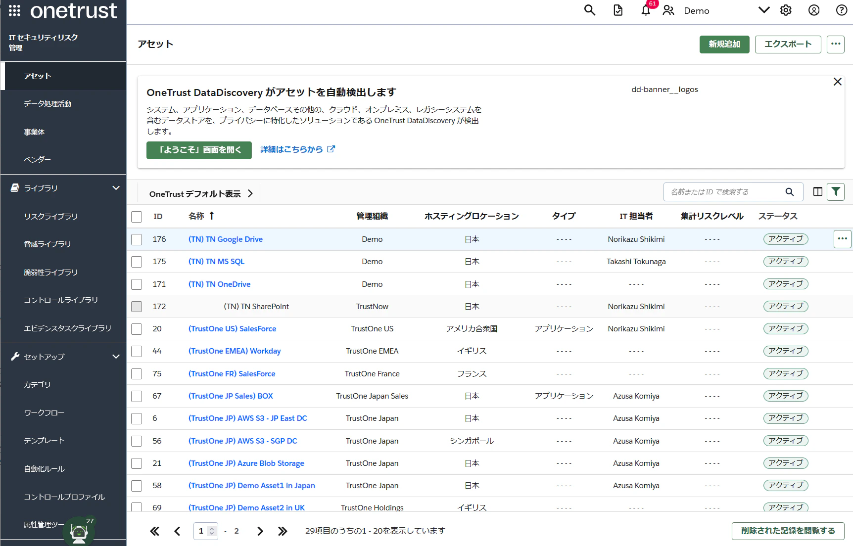The width and height of the screenshot is (853, 546).
Task: Click the global search magnifier icon
Action: click(x=589, y=10)
